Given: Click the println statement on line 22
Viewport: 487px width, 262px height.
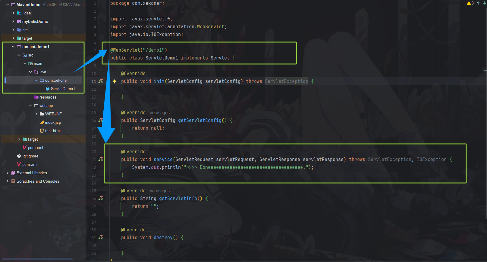Looking at the screenshot, I should pyautogui.click(x=223, y=167).
